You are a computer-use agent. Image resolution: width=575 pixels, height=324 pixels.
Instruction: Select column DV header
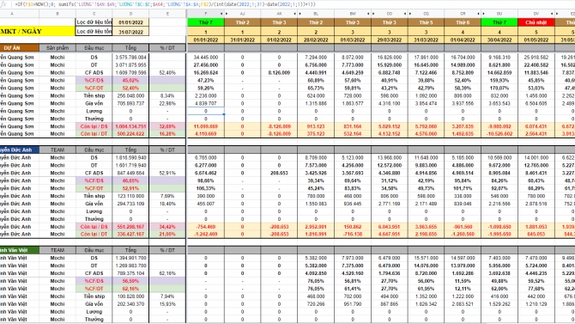[536, 14]
